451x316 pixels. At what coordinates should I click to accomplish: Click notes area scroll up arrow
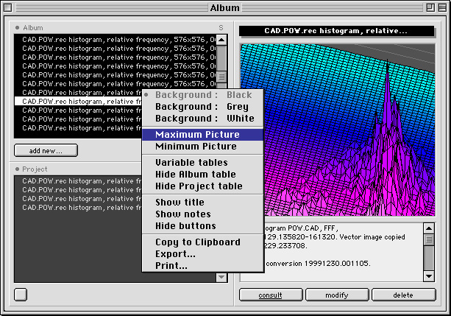[429, 228]
